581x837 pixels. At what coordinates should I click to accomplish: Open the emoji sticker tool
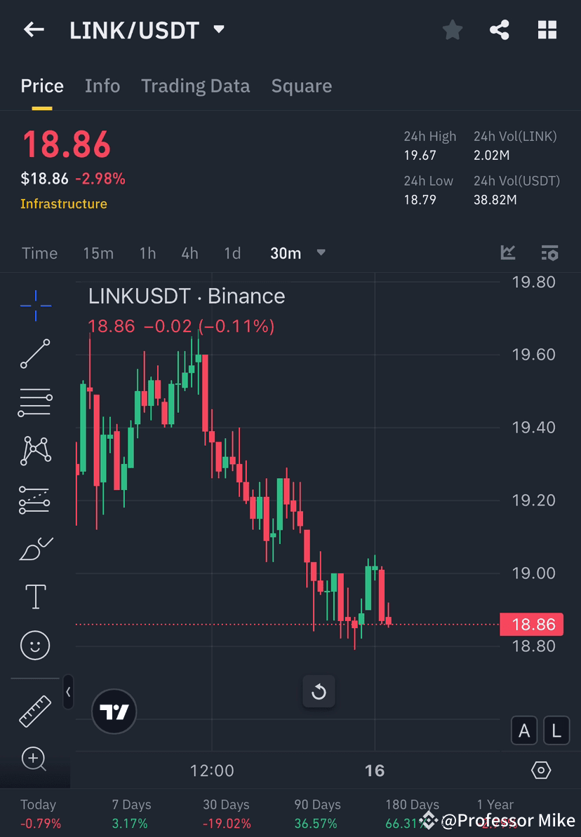pyautogui.click(x=35, y=645)
